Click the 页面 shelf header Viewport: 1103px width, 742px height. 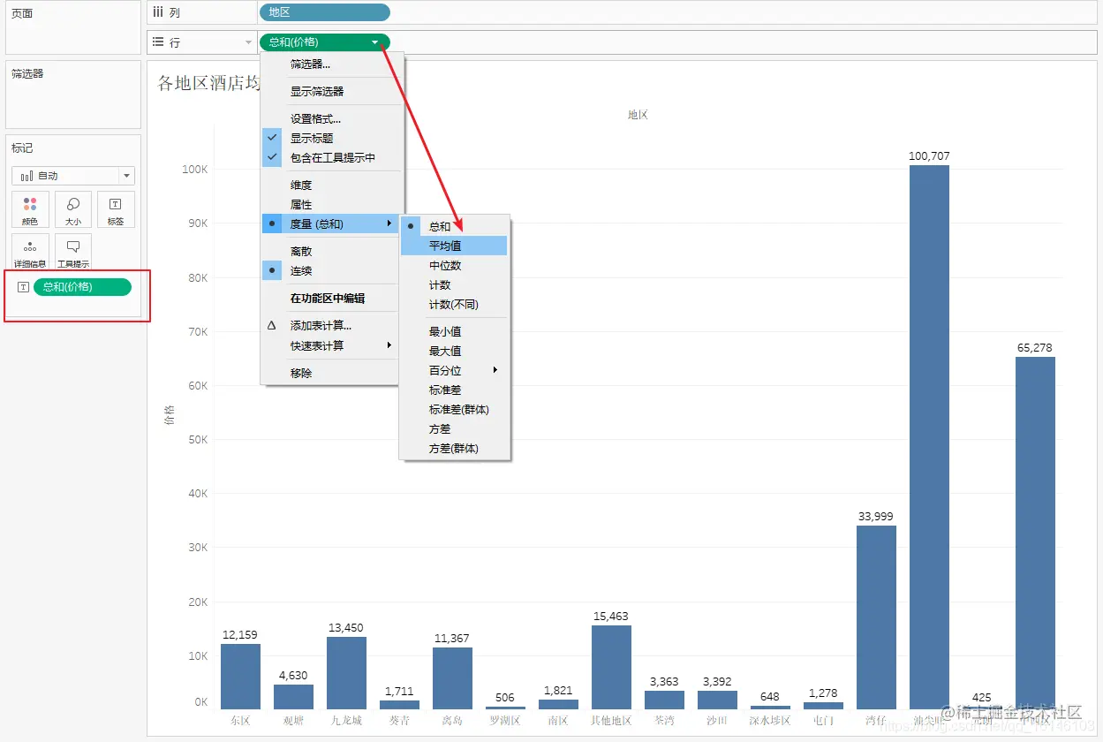pos(22,13)
